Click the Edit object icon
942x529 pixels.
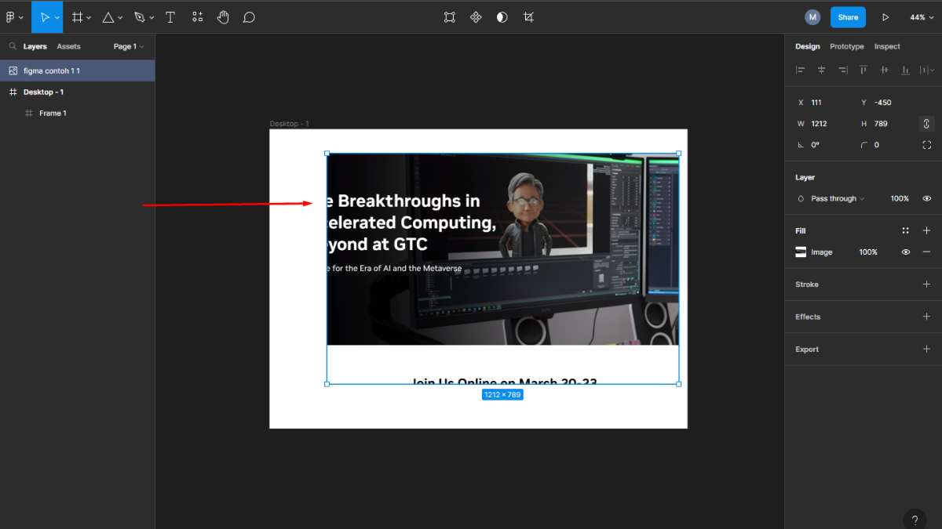(449, 16)
